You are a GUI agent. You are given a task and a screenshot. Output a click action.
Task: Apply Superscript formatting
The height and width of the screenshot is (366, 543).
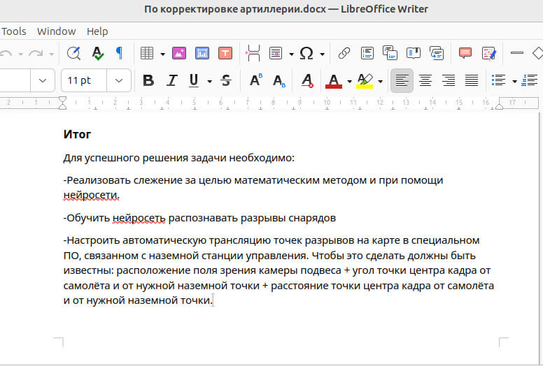coord(256,80)
